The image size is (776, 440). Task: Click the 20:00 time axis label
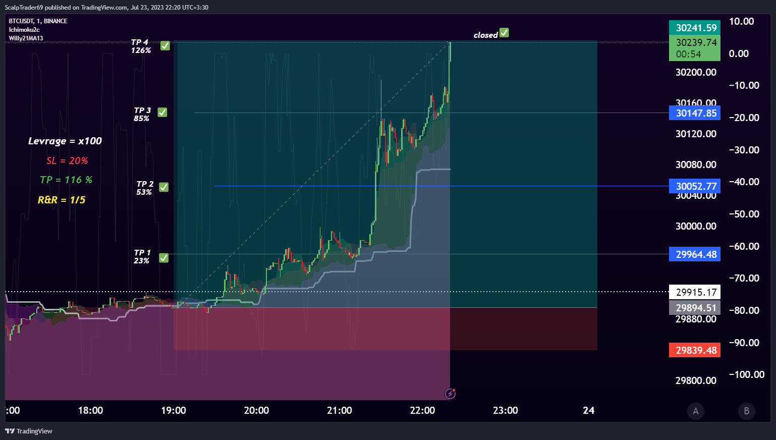tap(256, 410)
